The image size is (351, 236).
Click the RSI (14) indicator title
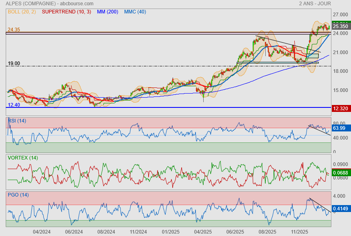pos(17,120)
